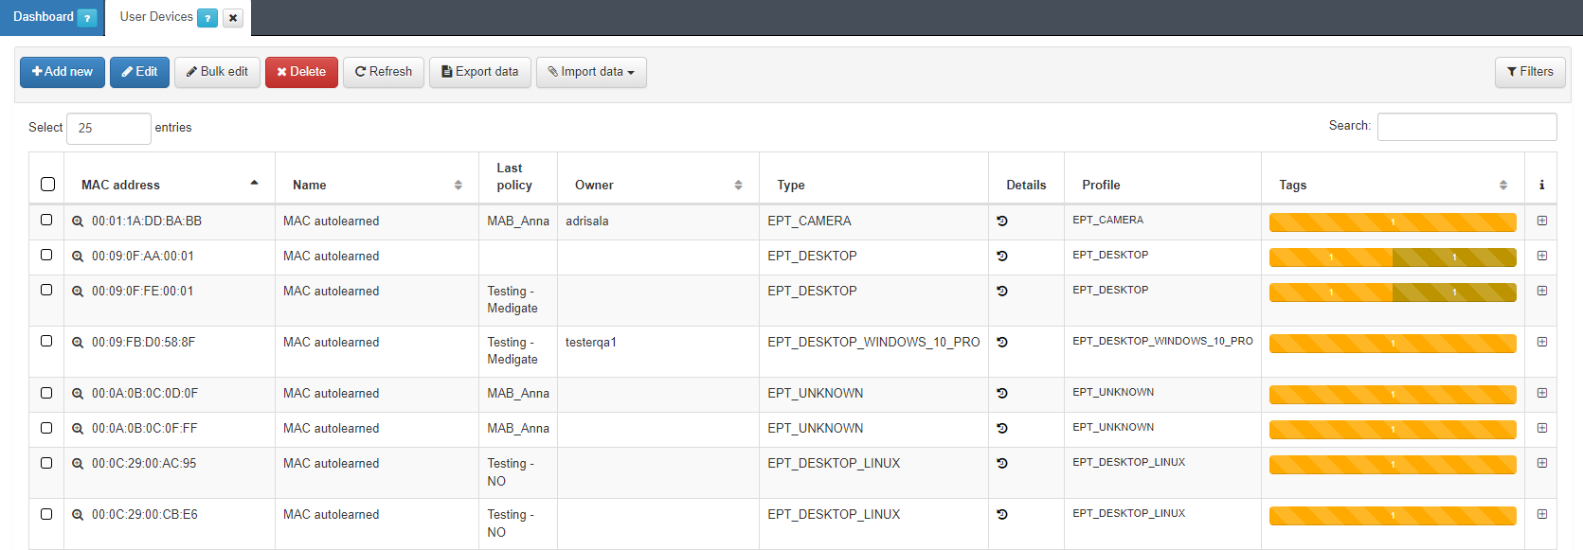Expand row details for 00:09:FB:D0:58:8F
Image resolution: width=1583 pixels, height=550 pixels.
pos(1542,342)
